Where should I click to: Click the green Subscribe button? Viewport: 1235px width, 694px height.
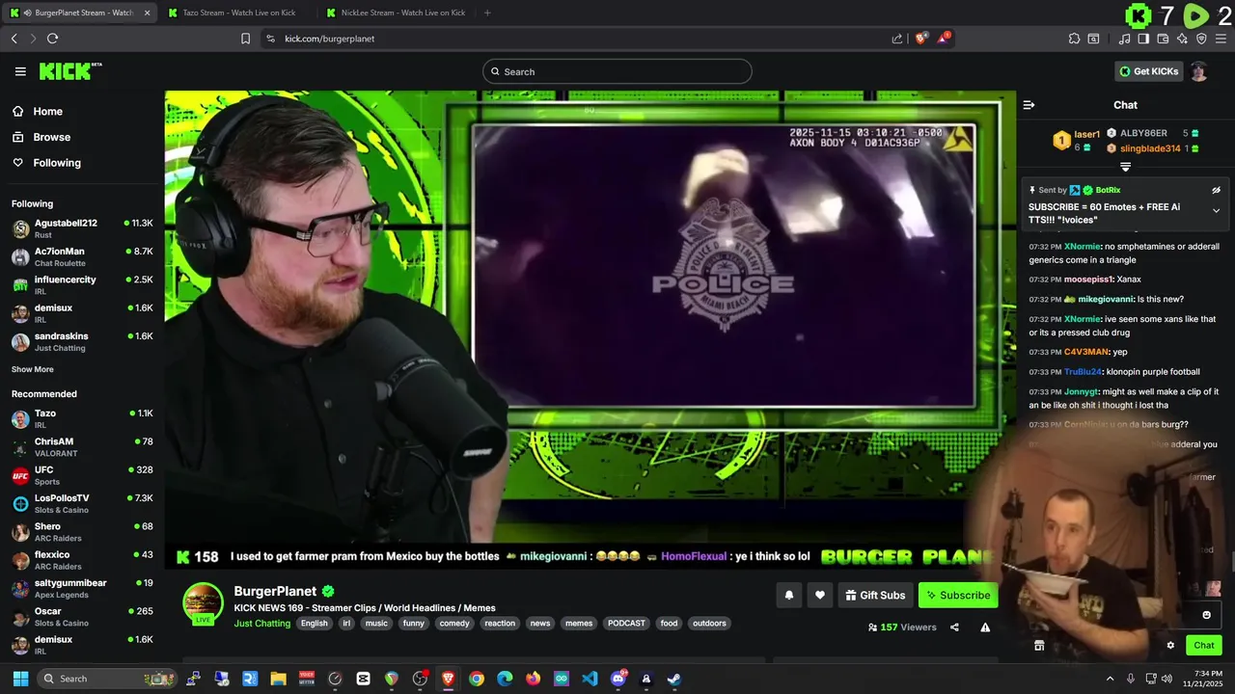[958, 595]
